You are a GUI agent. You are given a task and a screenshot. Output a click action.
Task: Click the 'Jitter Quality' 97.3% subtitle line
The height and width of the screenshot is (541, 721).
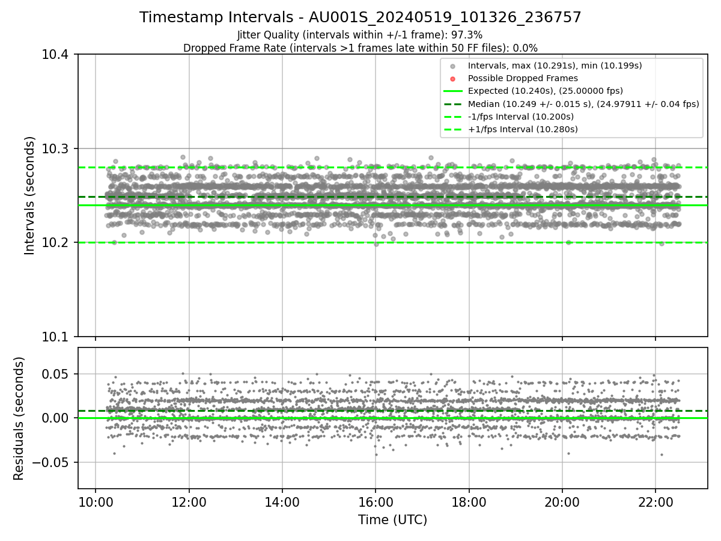point(360,35)
